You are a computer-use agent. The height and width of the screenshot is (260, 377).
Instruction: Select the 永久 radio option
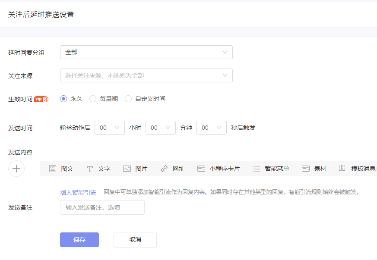(x=63, y=99)
